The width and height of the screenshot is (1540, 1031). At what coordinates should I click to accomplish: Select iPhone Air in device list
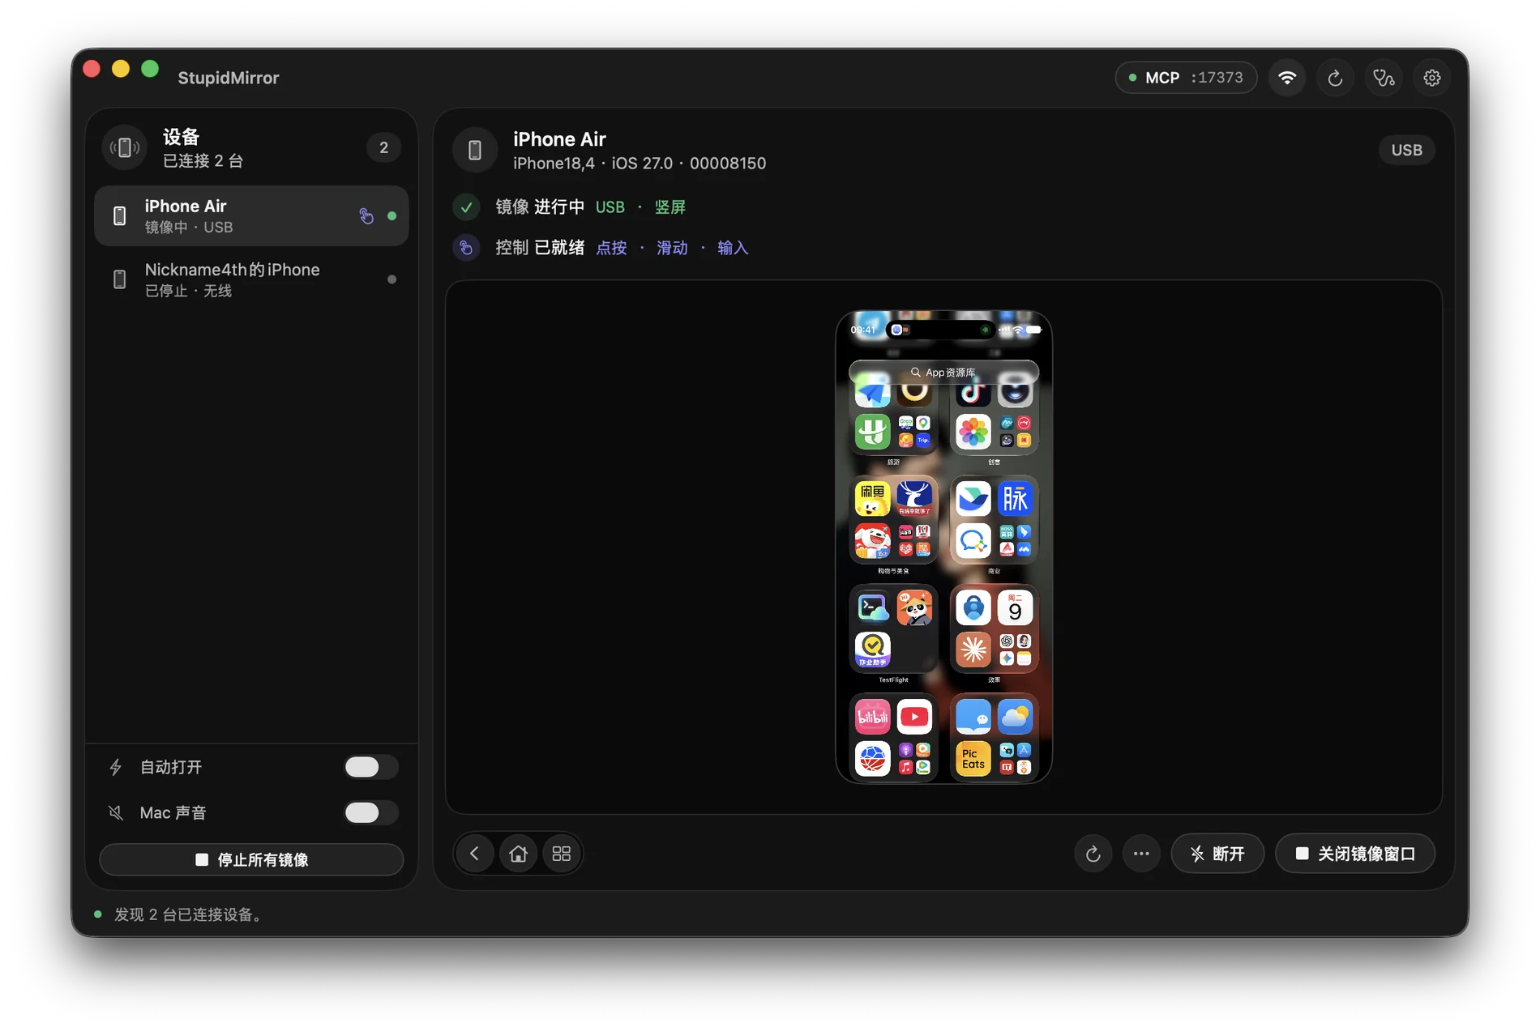pos(251,215)
